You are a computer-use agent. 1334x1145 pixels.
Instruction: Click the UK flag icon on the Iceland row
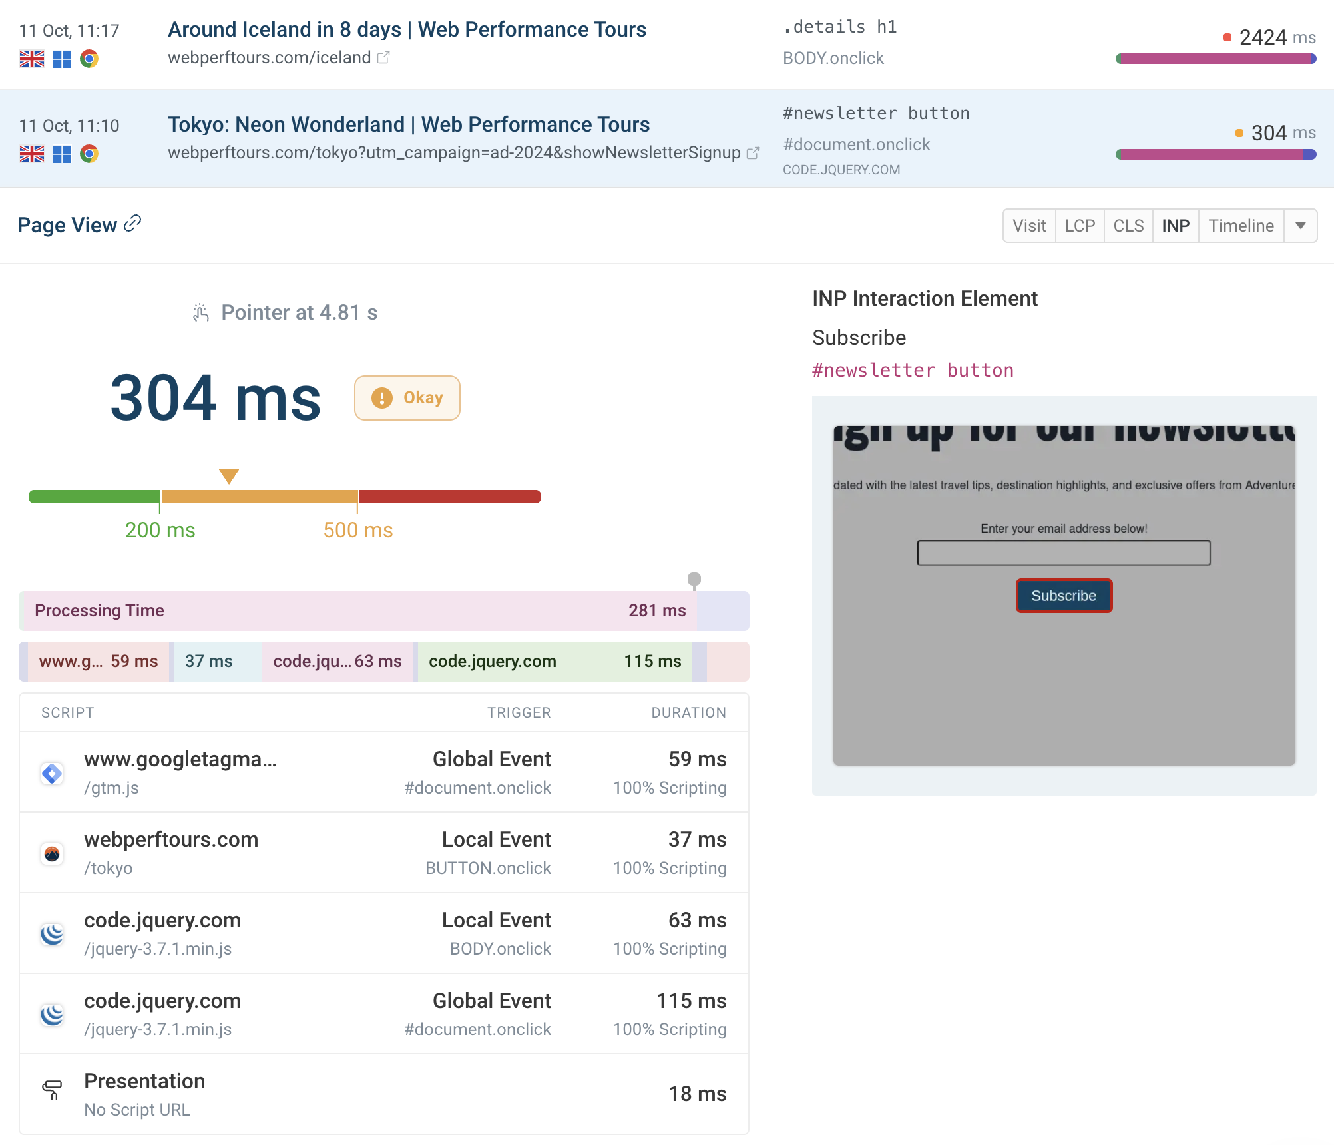(31, 59)
